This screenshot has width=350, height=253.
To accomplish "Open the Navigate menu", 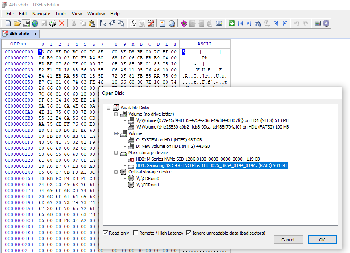I will pyautogui.click(x=41, y=14).
